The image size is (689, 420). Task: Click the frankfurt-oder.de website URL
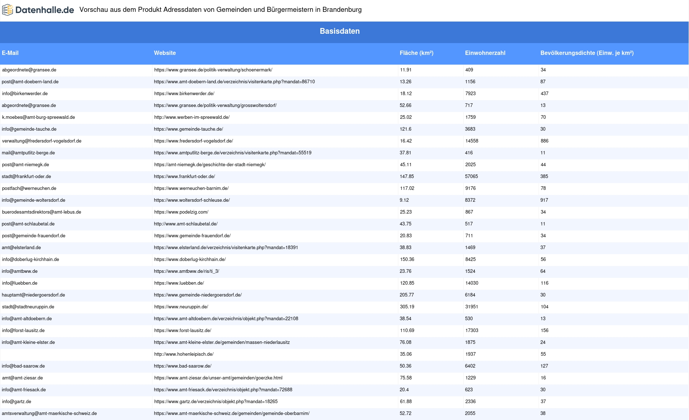184,177
